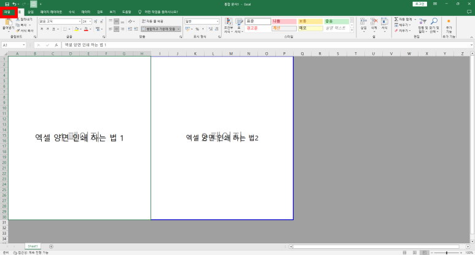The height and width of the screenshot is (255, 475).
Task: Expand the cell styles gallery
Action: coord(351,30)
